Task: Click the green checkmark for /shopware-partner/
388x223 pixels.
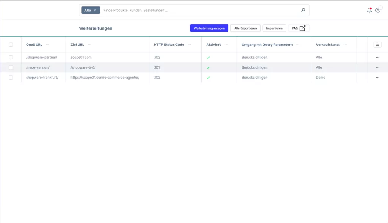Action: point(208,58)
